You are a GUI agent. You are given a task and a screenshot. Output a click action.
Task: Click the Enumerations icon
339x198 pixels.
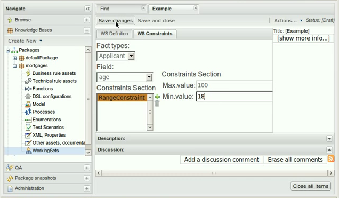28,120
